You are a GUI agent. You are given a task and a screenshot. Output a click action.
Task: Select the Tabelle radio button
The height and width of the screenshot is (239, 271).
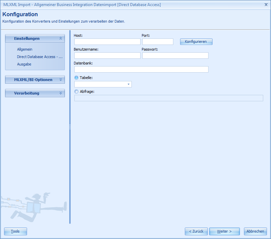76,77
